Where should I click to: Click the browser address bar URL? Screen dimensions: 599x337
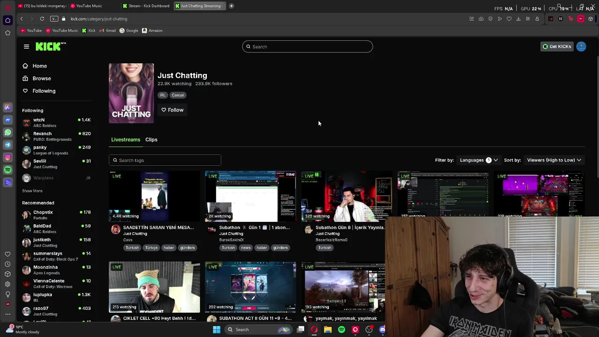[99, 19]
